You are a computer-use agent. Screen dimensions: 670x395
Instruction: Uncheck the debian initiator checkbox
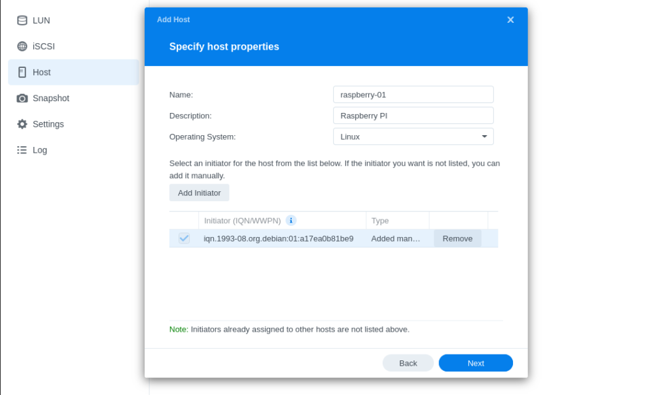184,238
